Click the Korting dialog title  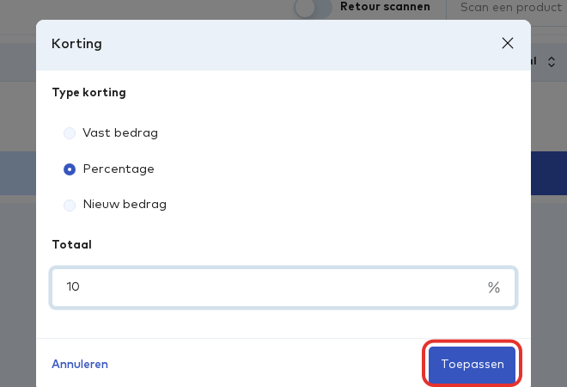point(76,44)
